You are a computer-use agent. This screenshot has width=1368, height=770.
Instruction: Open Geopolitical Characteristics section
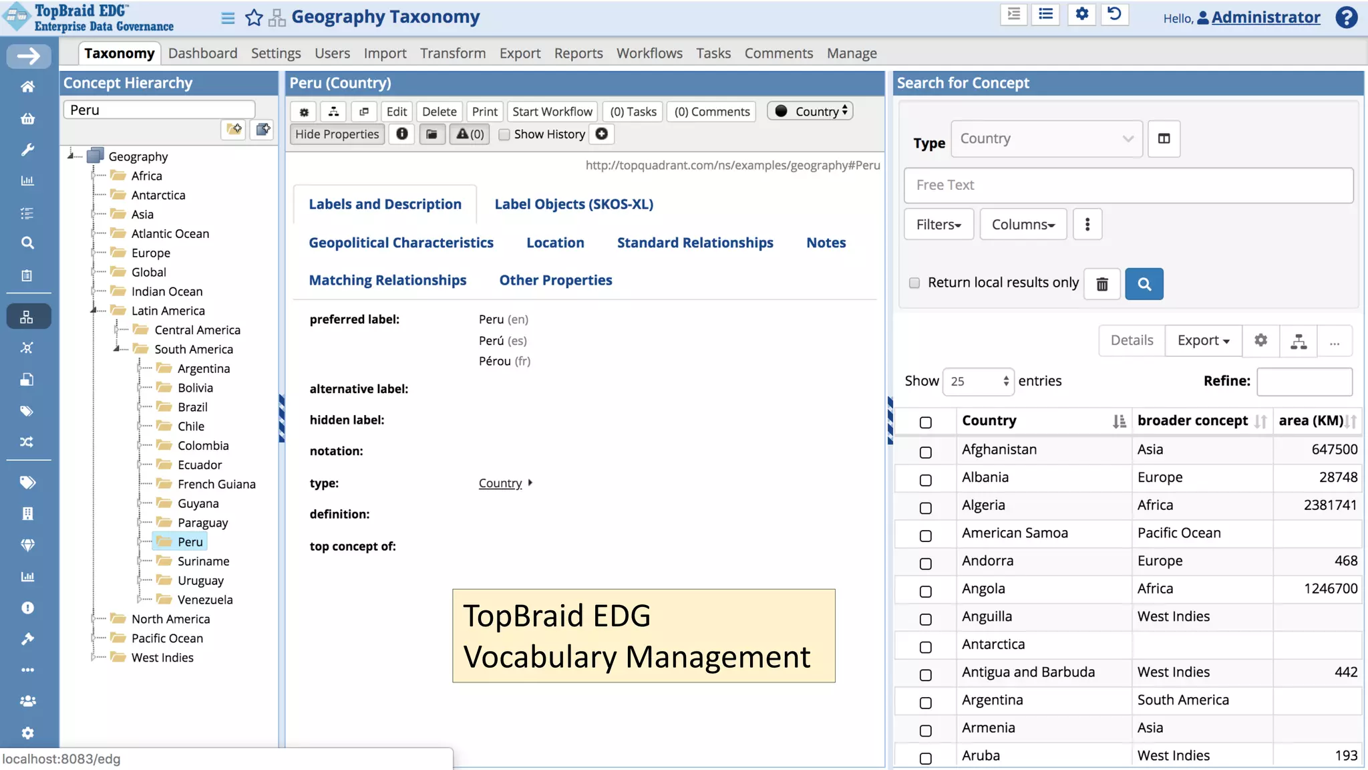click(x=401, y=243)
